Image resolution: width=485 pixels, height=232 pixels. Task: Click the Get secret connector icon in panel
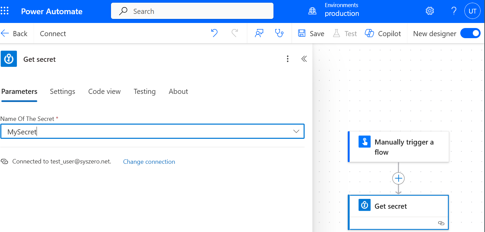pyautogui.click(x=9, y=59)
